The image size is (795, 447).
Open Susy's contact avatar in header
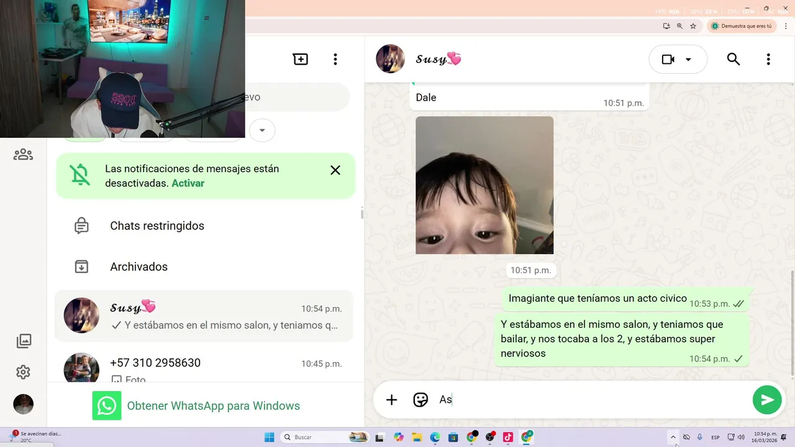(x=391, y=59)
